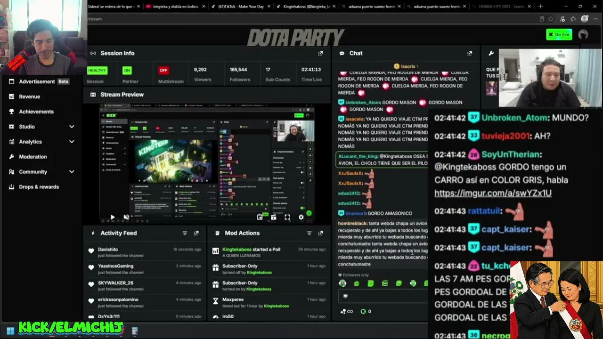Click hombreblack username in chat
Image resolution: width=603 pixels, height=339 pixels.
(x=352, y=224)
